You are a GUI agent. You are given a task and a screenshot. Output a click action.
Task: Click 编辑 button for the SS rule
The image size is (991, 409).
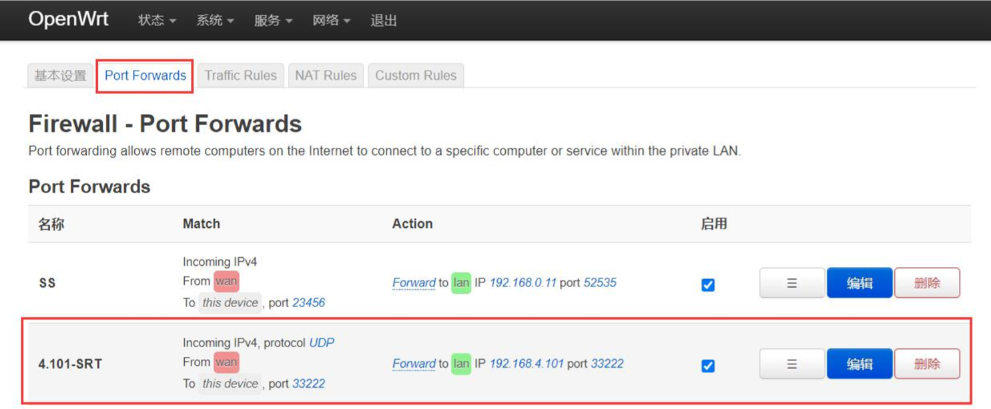click(860, 283)
